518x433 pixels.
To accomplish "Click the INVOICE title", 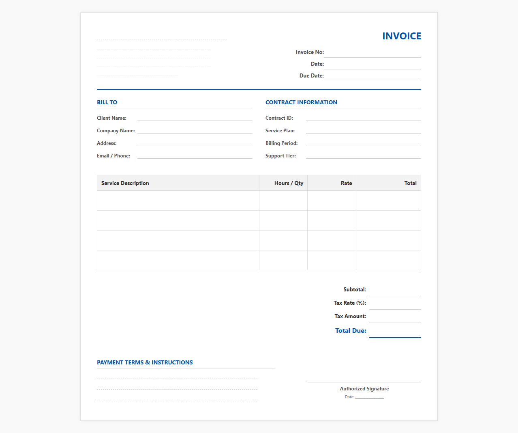I will coord(402,36).
